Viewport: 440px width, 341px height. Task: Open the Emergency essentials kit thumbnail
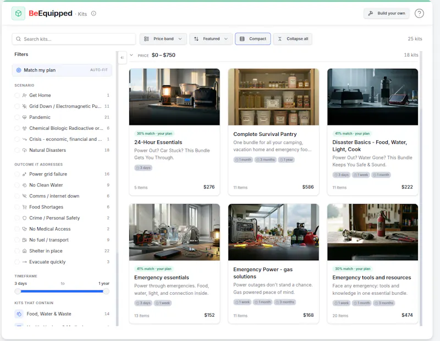[x=174, y=232]
